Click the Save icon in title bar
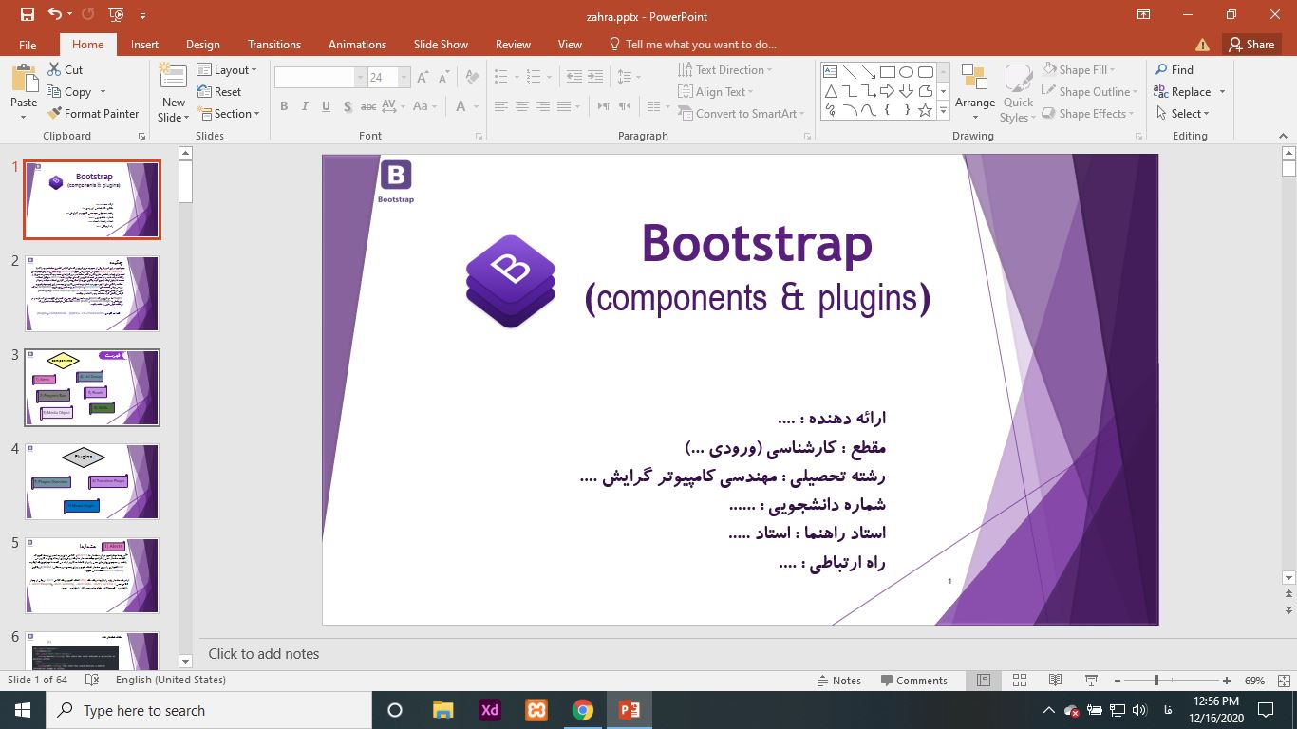This screenshot has height=729, width=1297. tap(27, 14)
